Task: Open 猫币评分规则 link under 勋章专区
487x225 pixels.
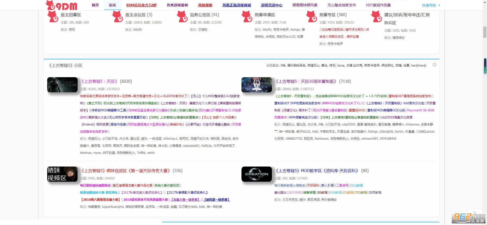Action: click(x=355, y=30)
